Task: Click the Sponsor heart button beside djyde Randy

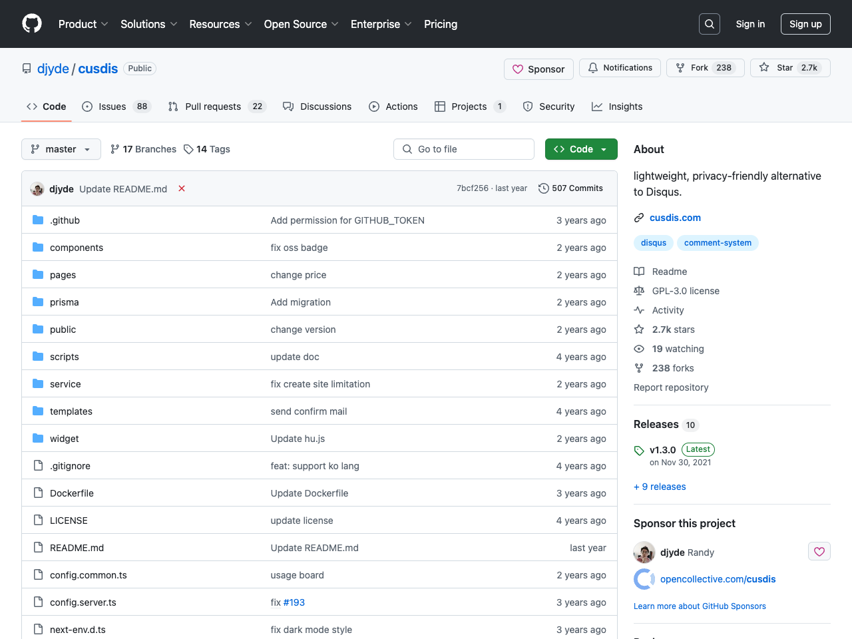Action: pyautogui.click(x=819, y=552)
